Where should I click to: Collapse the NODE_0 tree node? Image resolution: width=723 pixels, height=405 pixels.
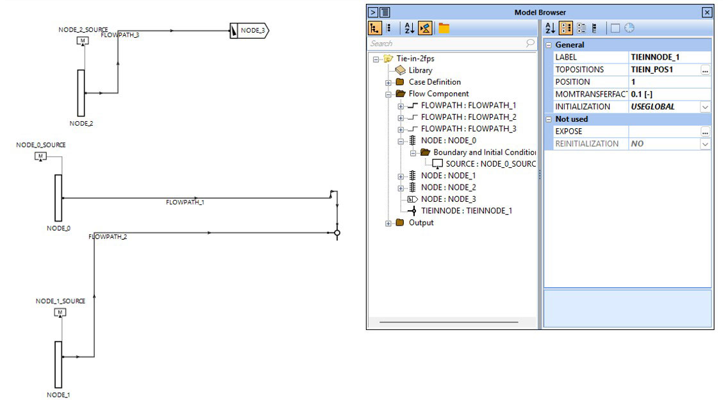[x=401, y=141]
